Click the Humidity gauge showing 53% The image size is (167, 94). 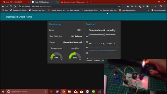(75, 56)
